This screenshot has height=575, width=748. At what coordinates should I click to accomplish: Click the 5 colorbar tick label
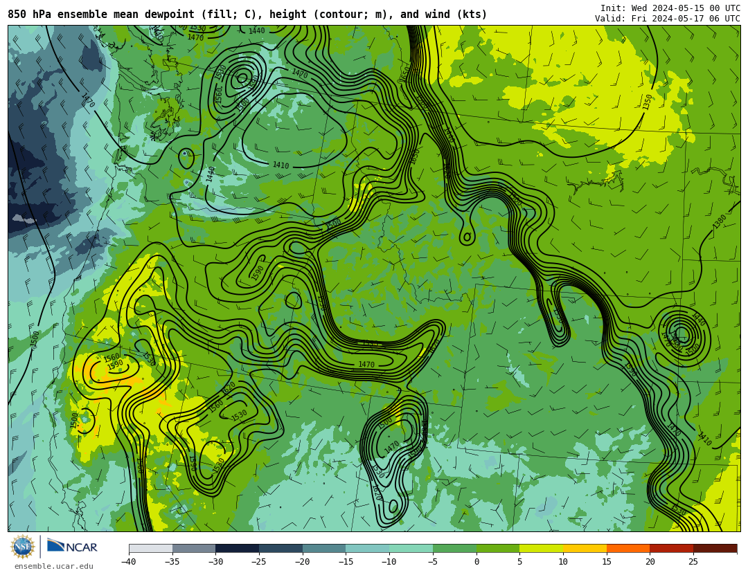tap(519, 562)
